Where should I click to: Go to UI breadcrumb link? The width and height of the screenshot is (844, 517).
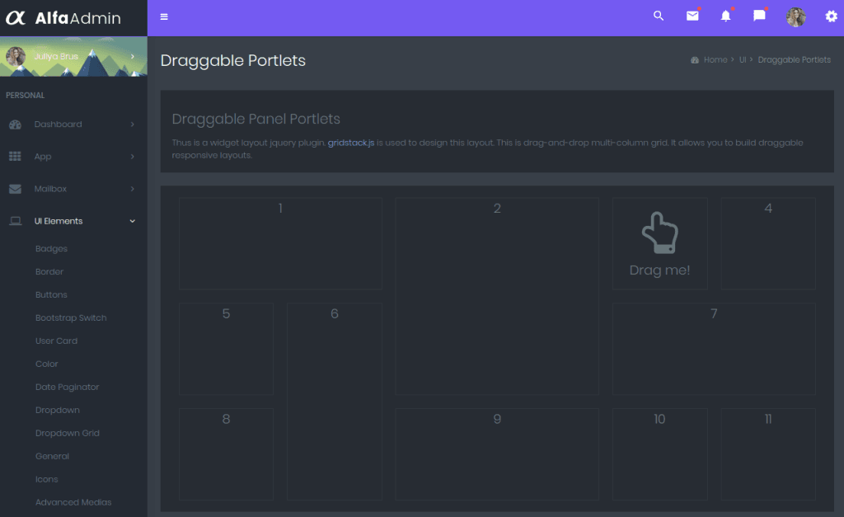pos(743,59)
